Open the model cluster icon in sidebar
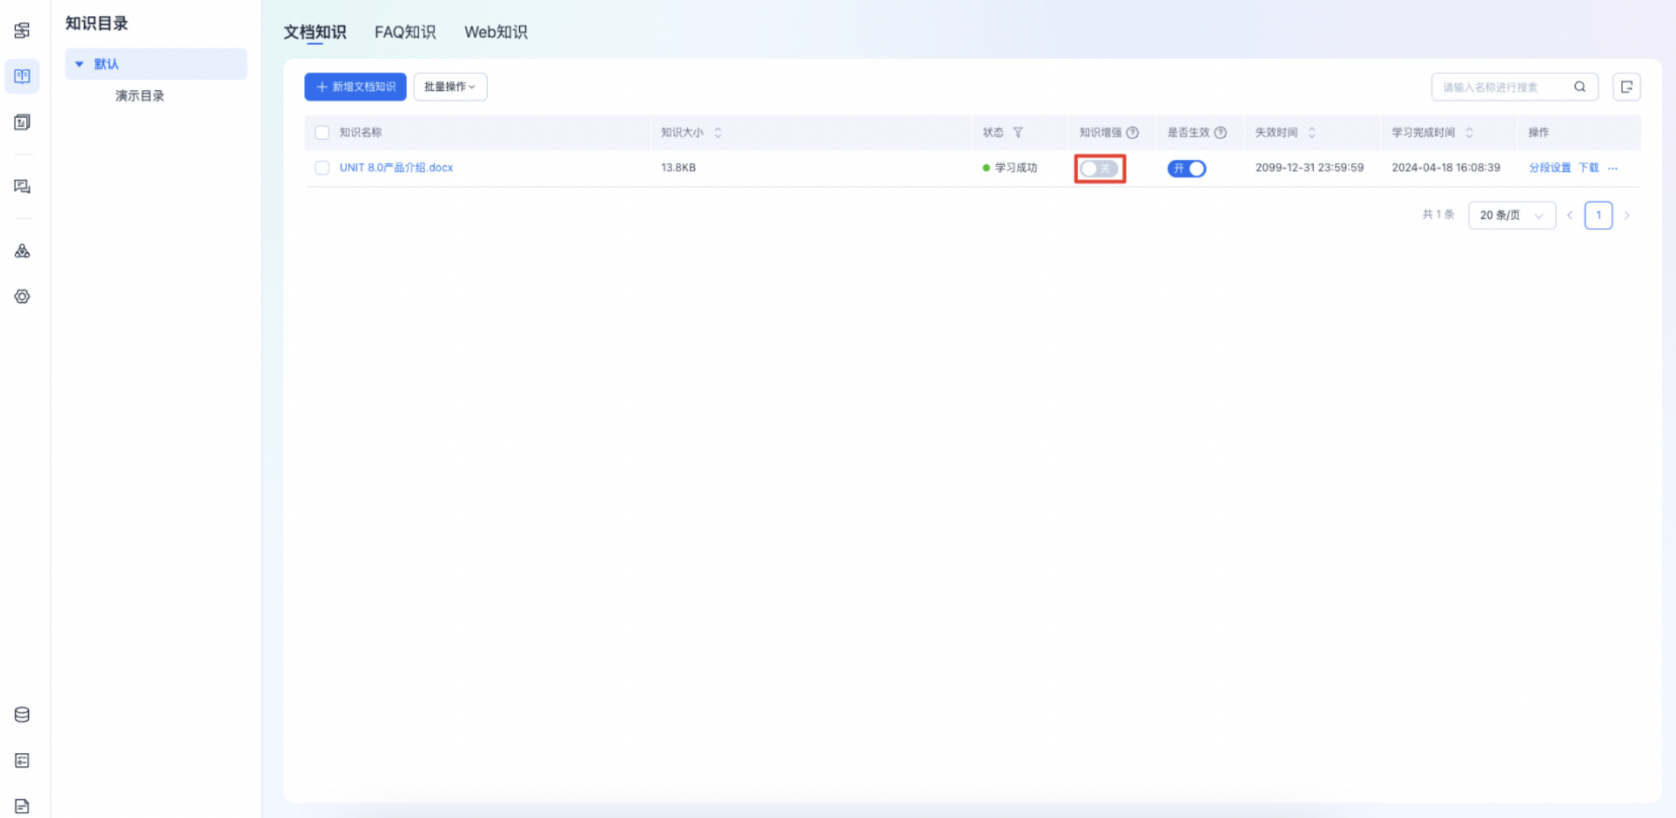 [22, 251]
